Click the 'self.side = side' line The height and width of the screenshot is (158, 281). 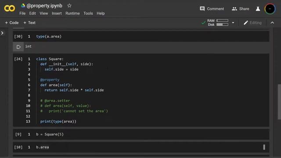[61, 69]
